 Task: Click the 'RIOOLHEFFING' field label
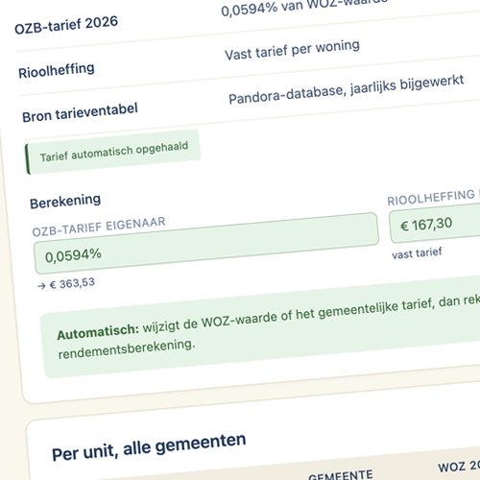(431, 198)
